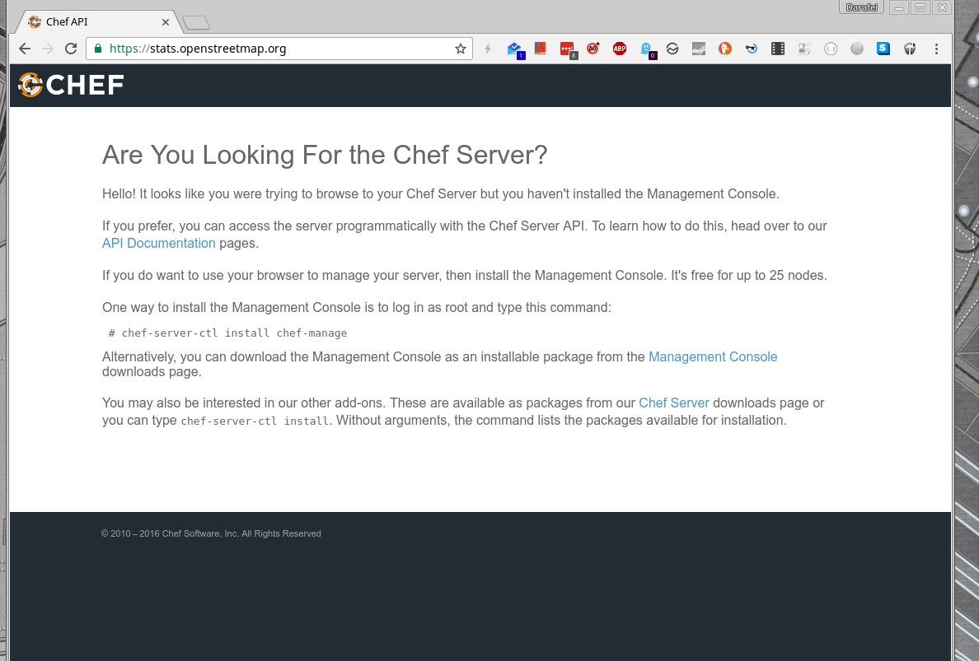Click the 'Are You Looking For the Chef Server?' heading
Screen dimensions: 979x661
tap(325, 155)
